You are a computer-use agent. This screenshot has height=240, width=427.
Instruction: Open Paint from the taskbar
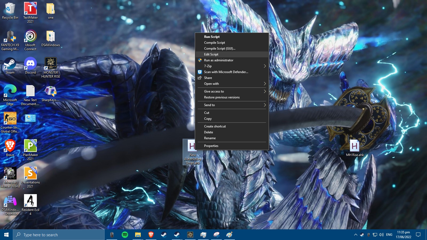[230, 235]
